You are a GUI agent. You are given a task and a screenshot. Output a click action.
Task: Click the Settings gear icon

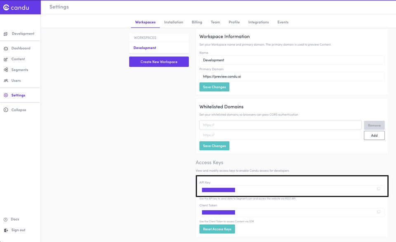pyautogui.click(x=6, y=95)
